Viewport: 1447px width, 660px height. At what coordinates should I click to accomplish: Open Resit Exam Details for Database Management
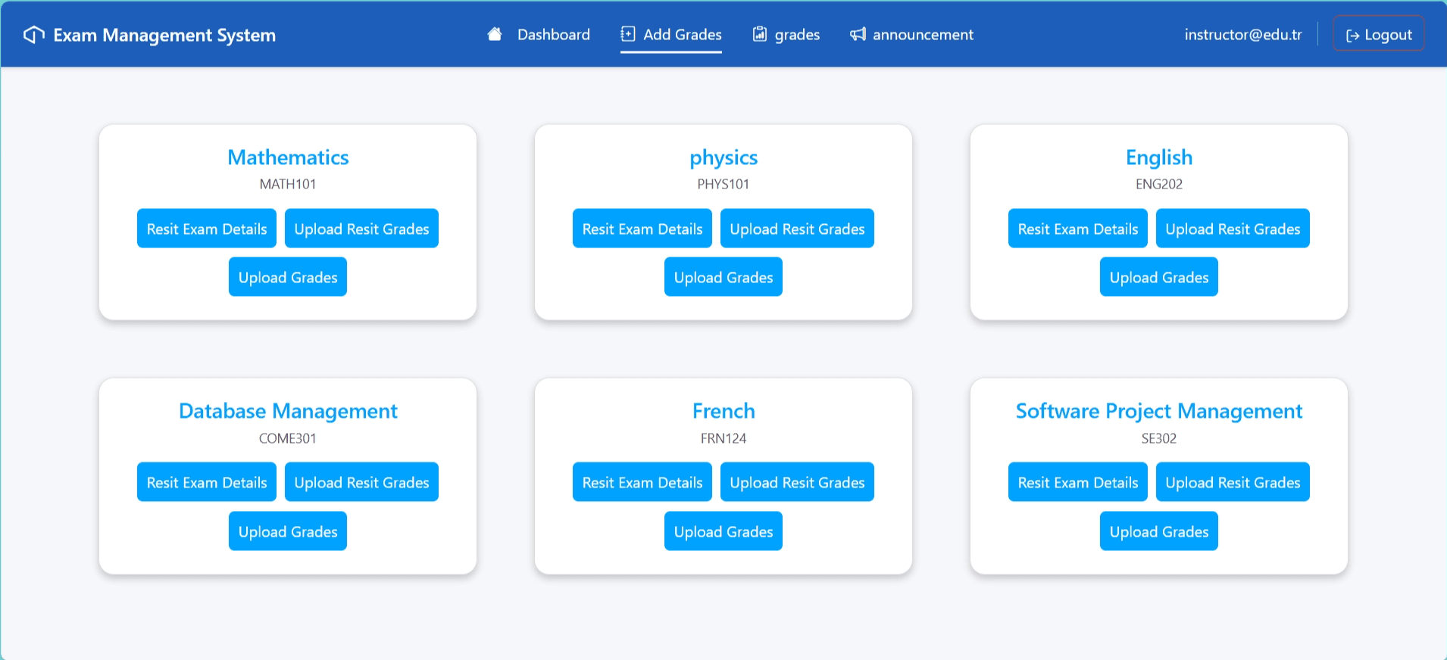click(x=207, y=482)
